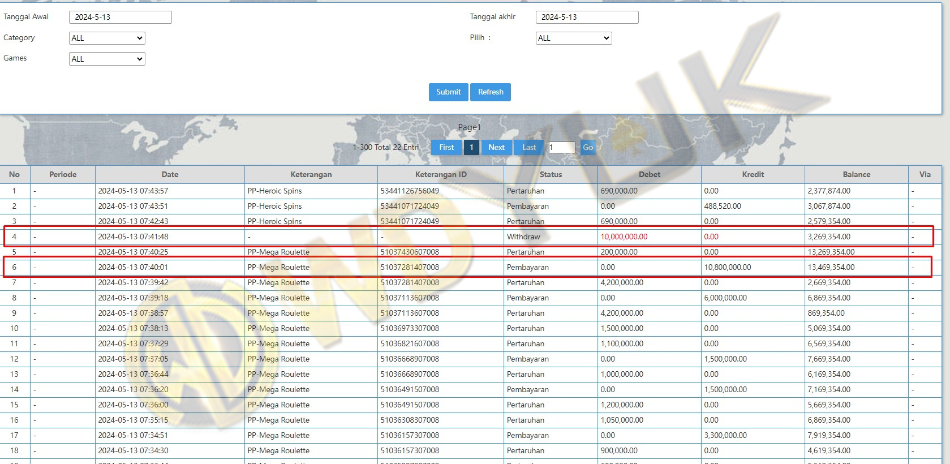950x464 pixels.
Task: Click the Balance column header
Action: (856, 175)
